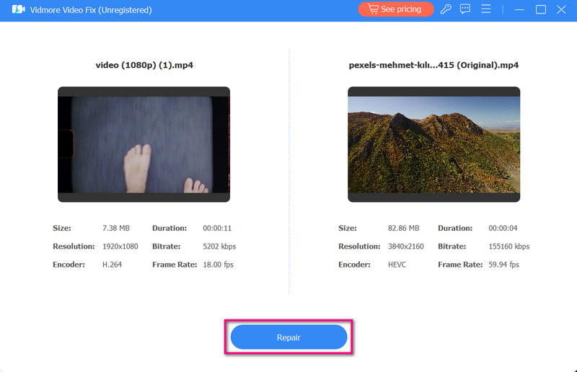Open the feedback speech bubble icon
This screenshot has width=577, height=372.
pyautogui.click(x=465, y=9)
